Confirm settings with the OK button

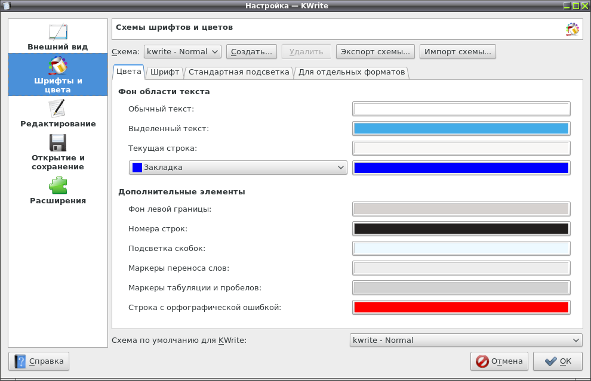558,361
